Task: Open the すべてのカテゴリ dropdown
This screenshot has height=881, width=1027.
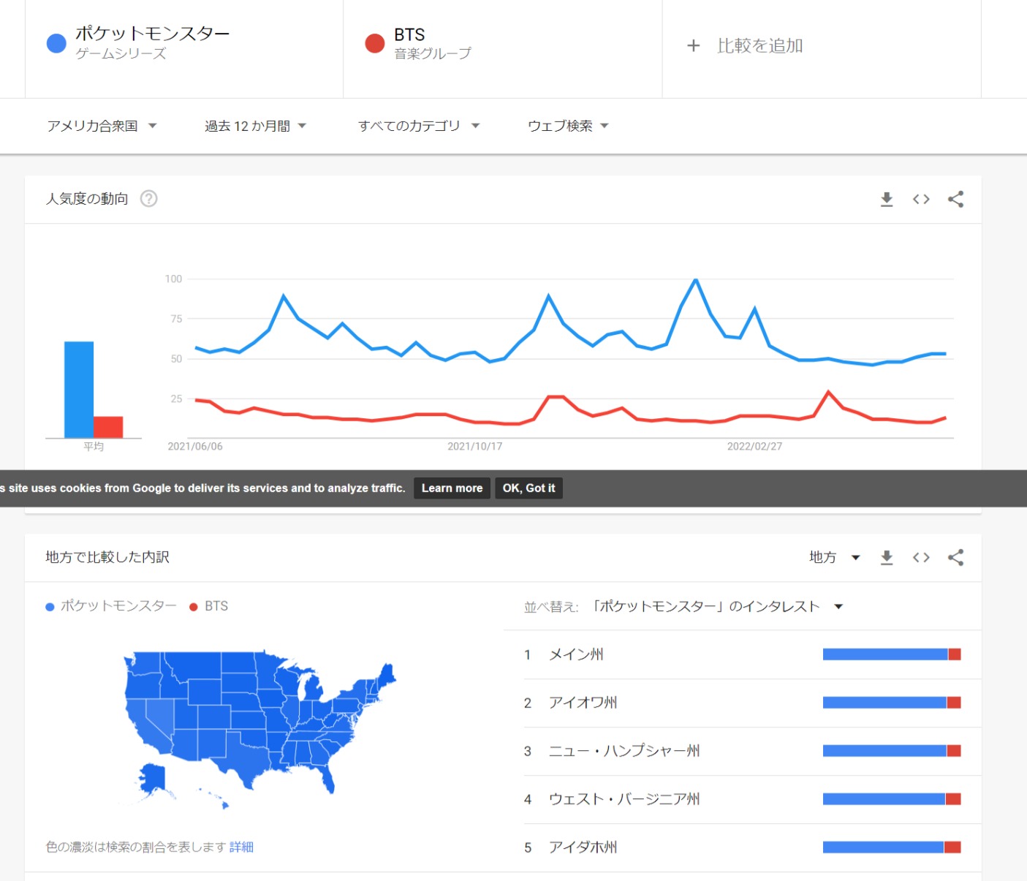Action: tap(419, 126)
